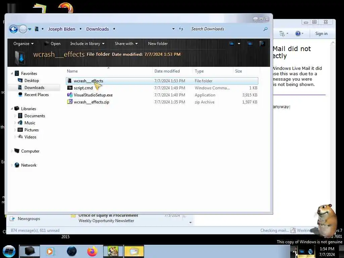Collapse the Favorites tree group

(12, 74)
